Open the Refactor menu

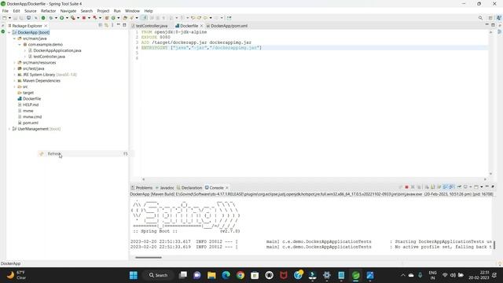tap(48, 11)
